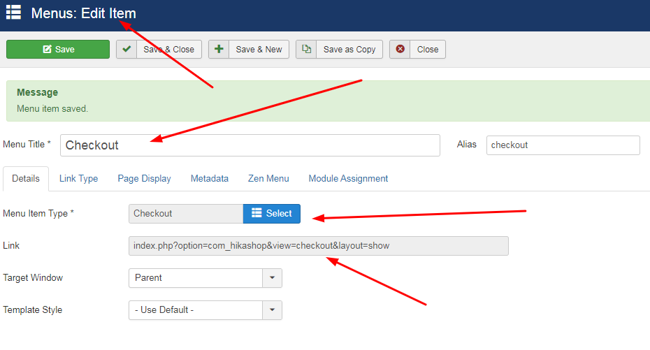Click the checkmark icon of Save & Close
The height and width of the screenshot is (350, 650).
pyautogui.click(x=127, y=50)
